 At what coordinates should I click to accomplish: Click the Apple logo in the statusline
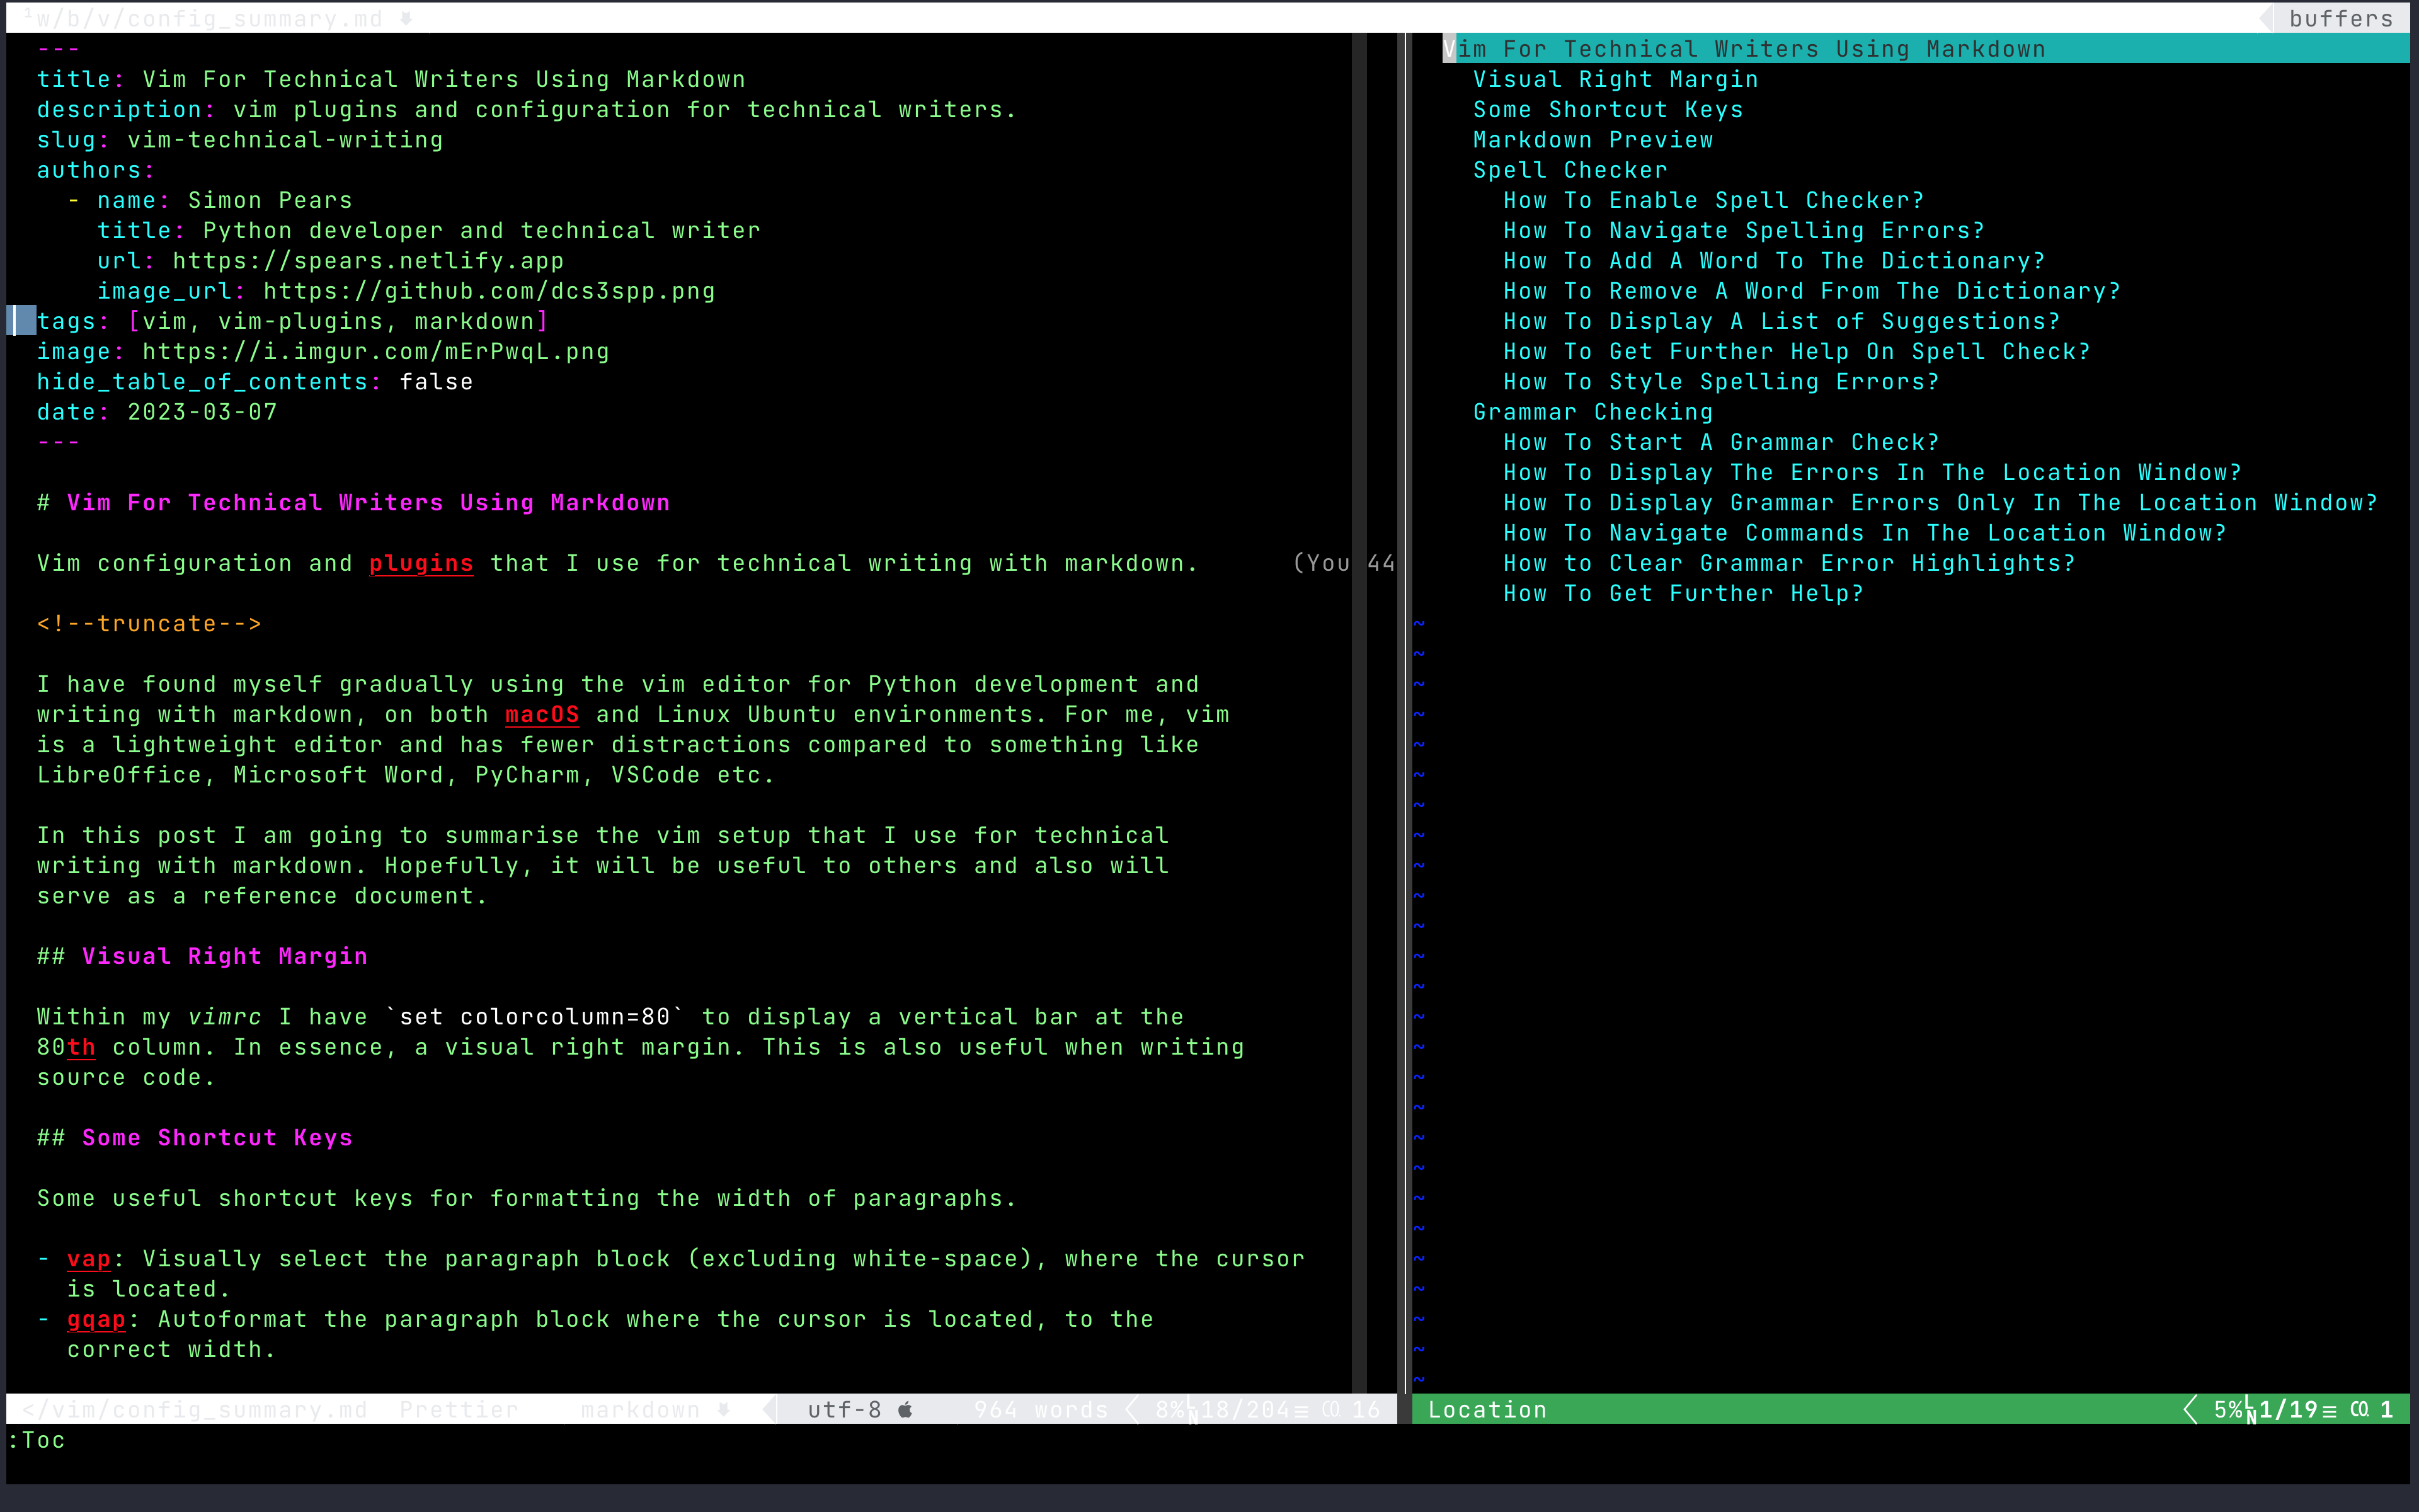(x=905, y=1409)
